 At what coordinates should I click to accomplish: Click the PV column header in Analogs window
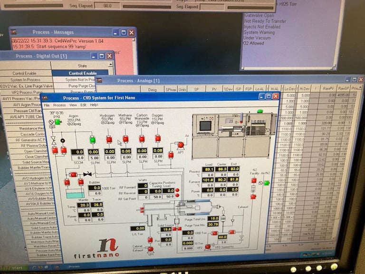[x=214, y=89]
